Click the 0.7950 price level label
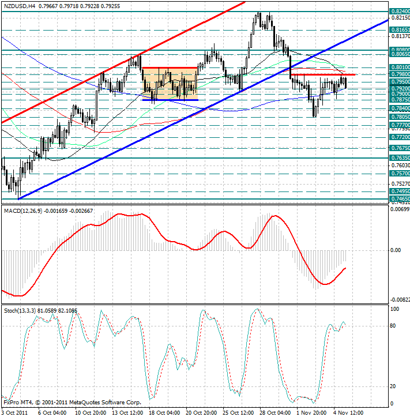The image size is (410, 417). pos(400,81)
